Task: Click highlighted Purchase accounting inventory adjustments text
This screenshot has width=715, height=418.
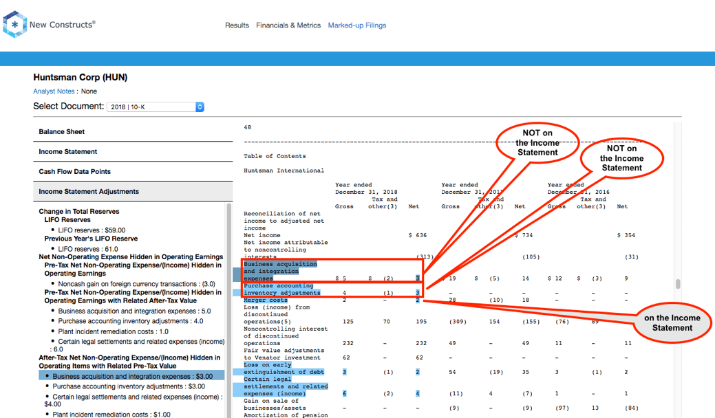Action: [282, 289]
